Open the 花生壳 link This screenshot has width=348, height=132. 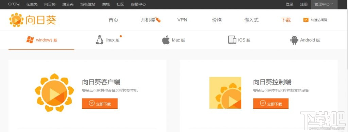(32, 4)
